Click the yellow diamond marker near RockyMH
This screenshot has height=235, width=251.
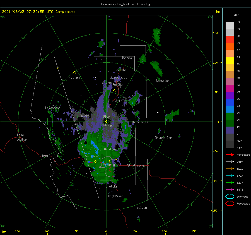click(74, 73)
